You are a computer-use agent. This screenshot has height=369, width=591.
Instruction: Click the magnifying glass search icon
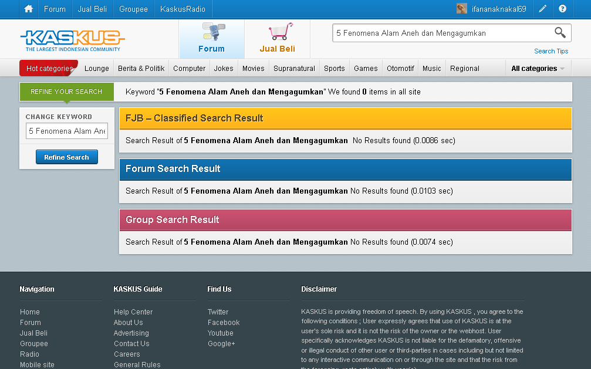(560, 33)
